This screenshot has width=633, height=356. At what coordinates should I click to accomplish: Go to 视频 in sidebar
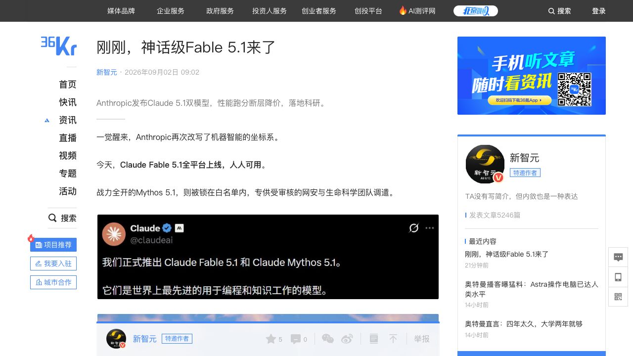coord(68,156)
